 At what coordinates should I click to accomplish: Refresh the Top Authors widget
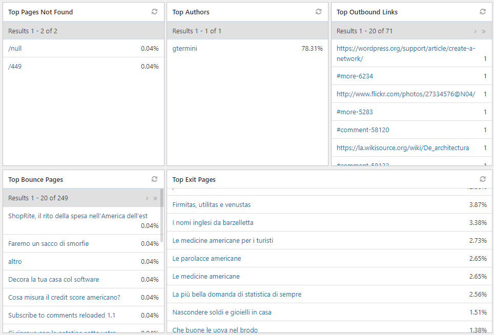pyautogui.click(x=318, y=12)
